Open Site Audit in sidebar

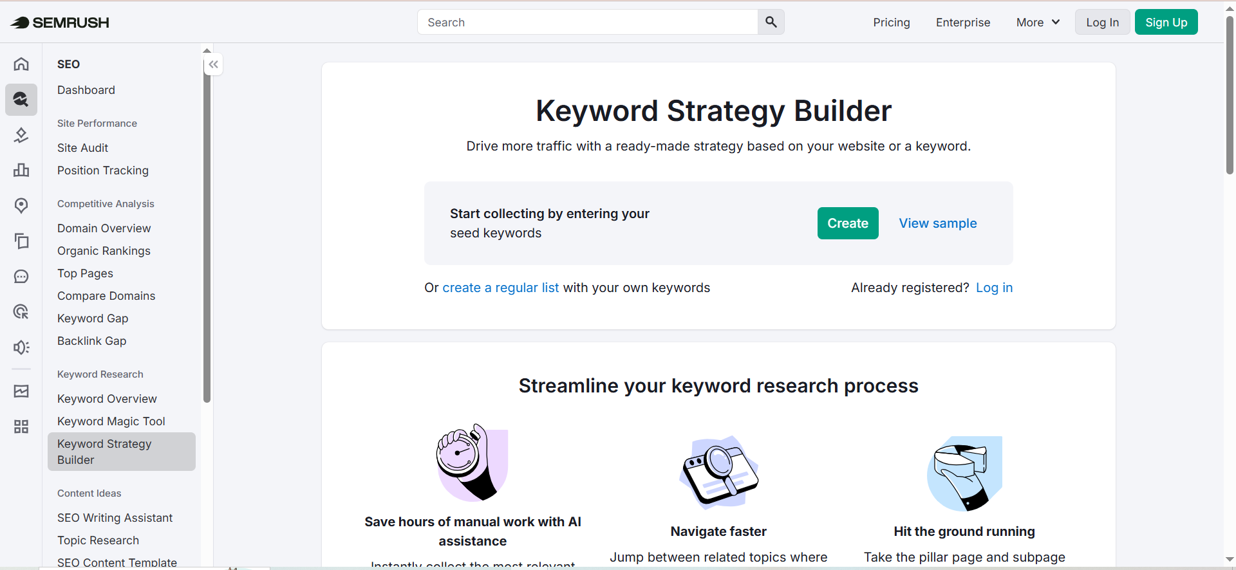coord(82,148)
